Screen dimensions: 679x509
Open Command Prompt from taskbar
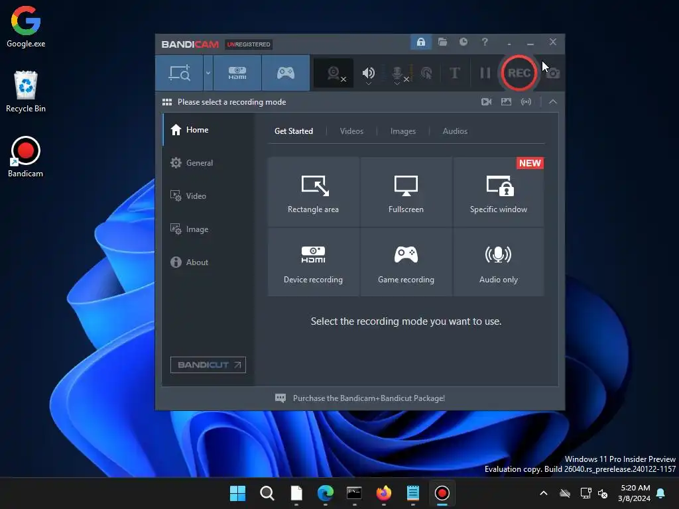354,493
